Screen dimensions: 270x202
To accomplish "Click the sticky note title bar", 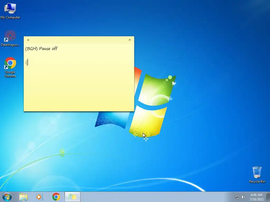I will pos(79,40).
